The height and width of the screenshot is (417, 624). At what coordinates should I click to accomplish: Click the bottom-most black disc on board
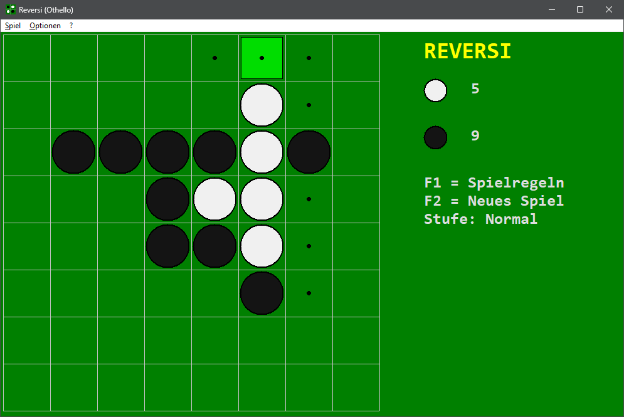[x=262, y=293]
